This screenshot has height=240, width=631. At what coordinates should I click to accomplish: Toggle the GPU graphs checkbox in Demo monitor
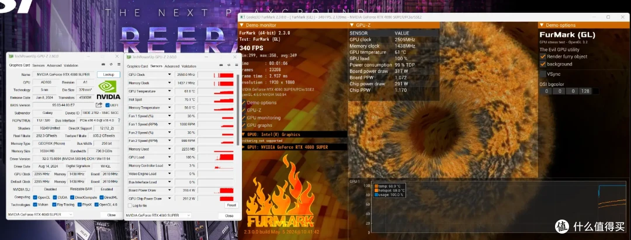(x=242, y=126)
